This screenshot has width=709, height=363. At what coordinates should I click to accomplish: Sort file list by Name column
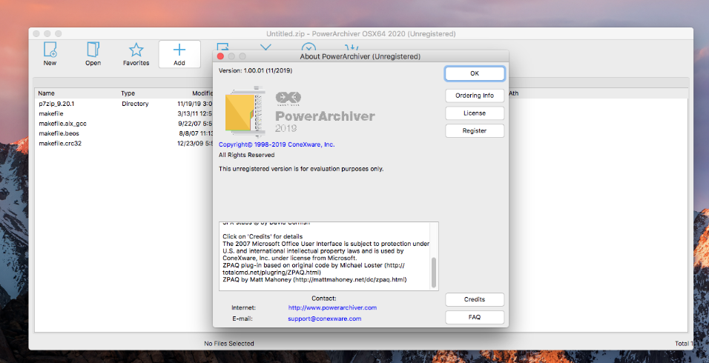point(47,93)
